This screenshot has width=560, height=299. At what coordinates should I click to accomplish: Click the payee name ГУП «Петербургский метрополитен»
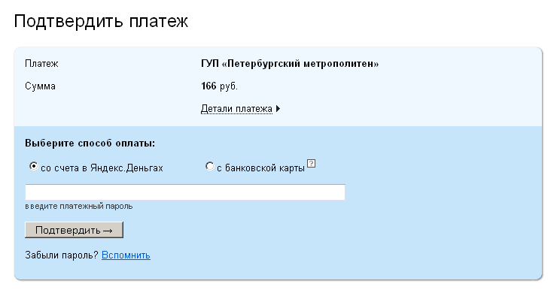coord(290,64)
